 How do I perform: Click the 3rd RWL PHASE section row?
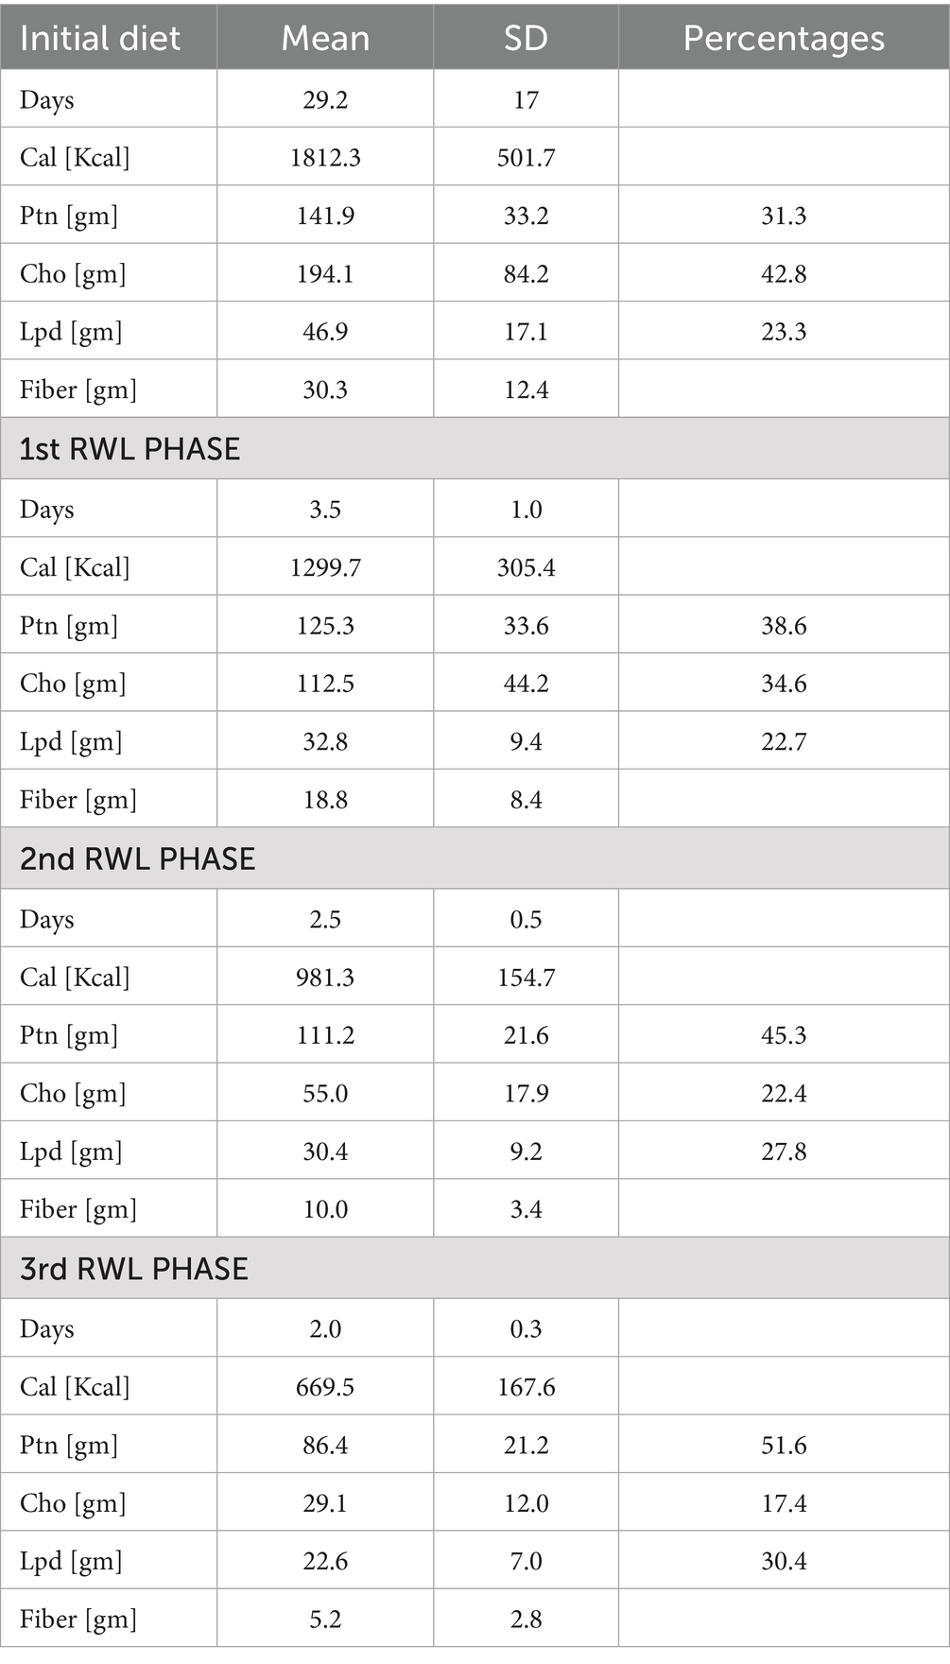pyautogui.click(x=475, y=1268)
